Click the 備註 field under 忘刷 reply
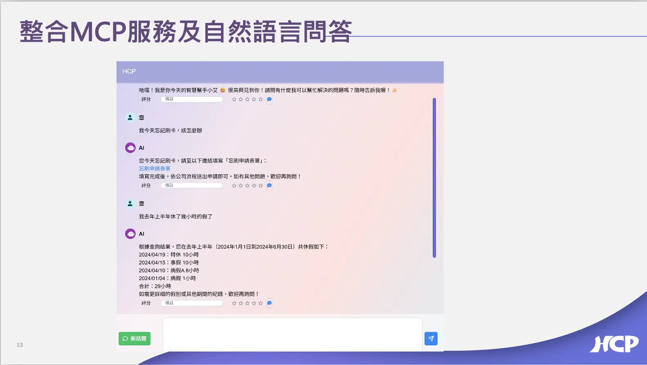647x365 pixels. pyautogui.click(x=191, y=185)
